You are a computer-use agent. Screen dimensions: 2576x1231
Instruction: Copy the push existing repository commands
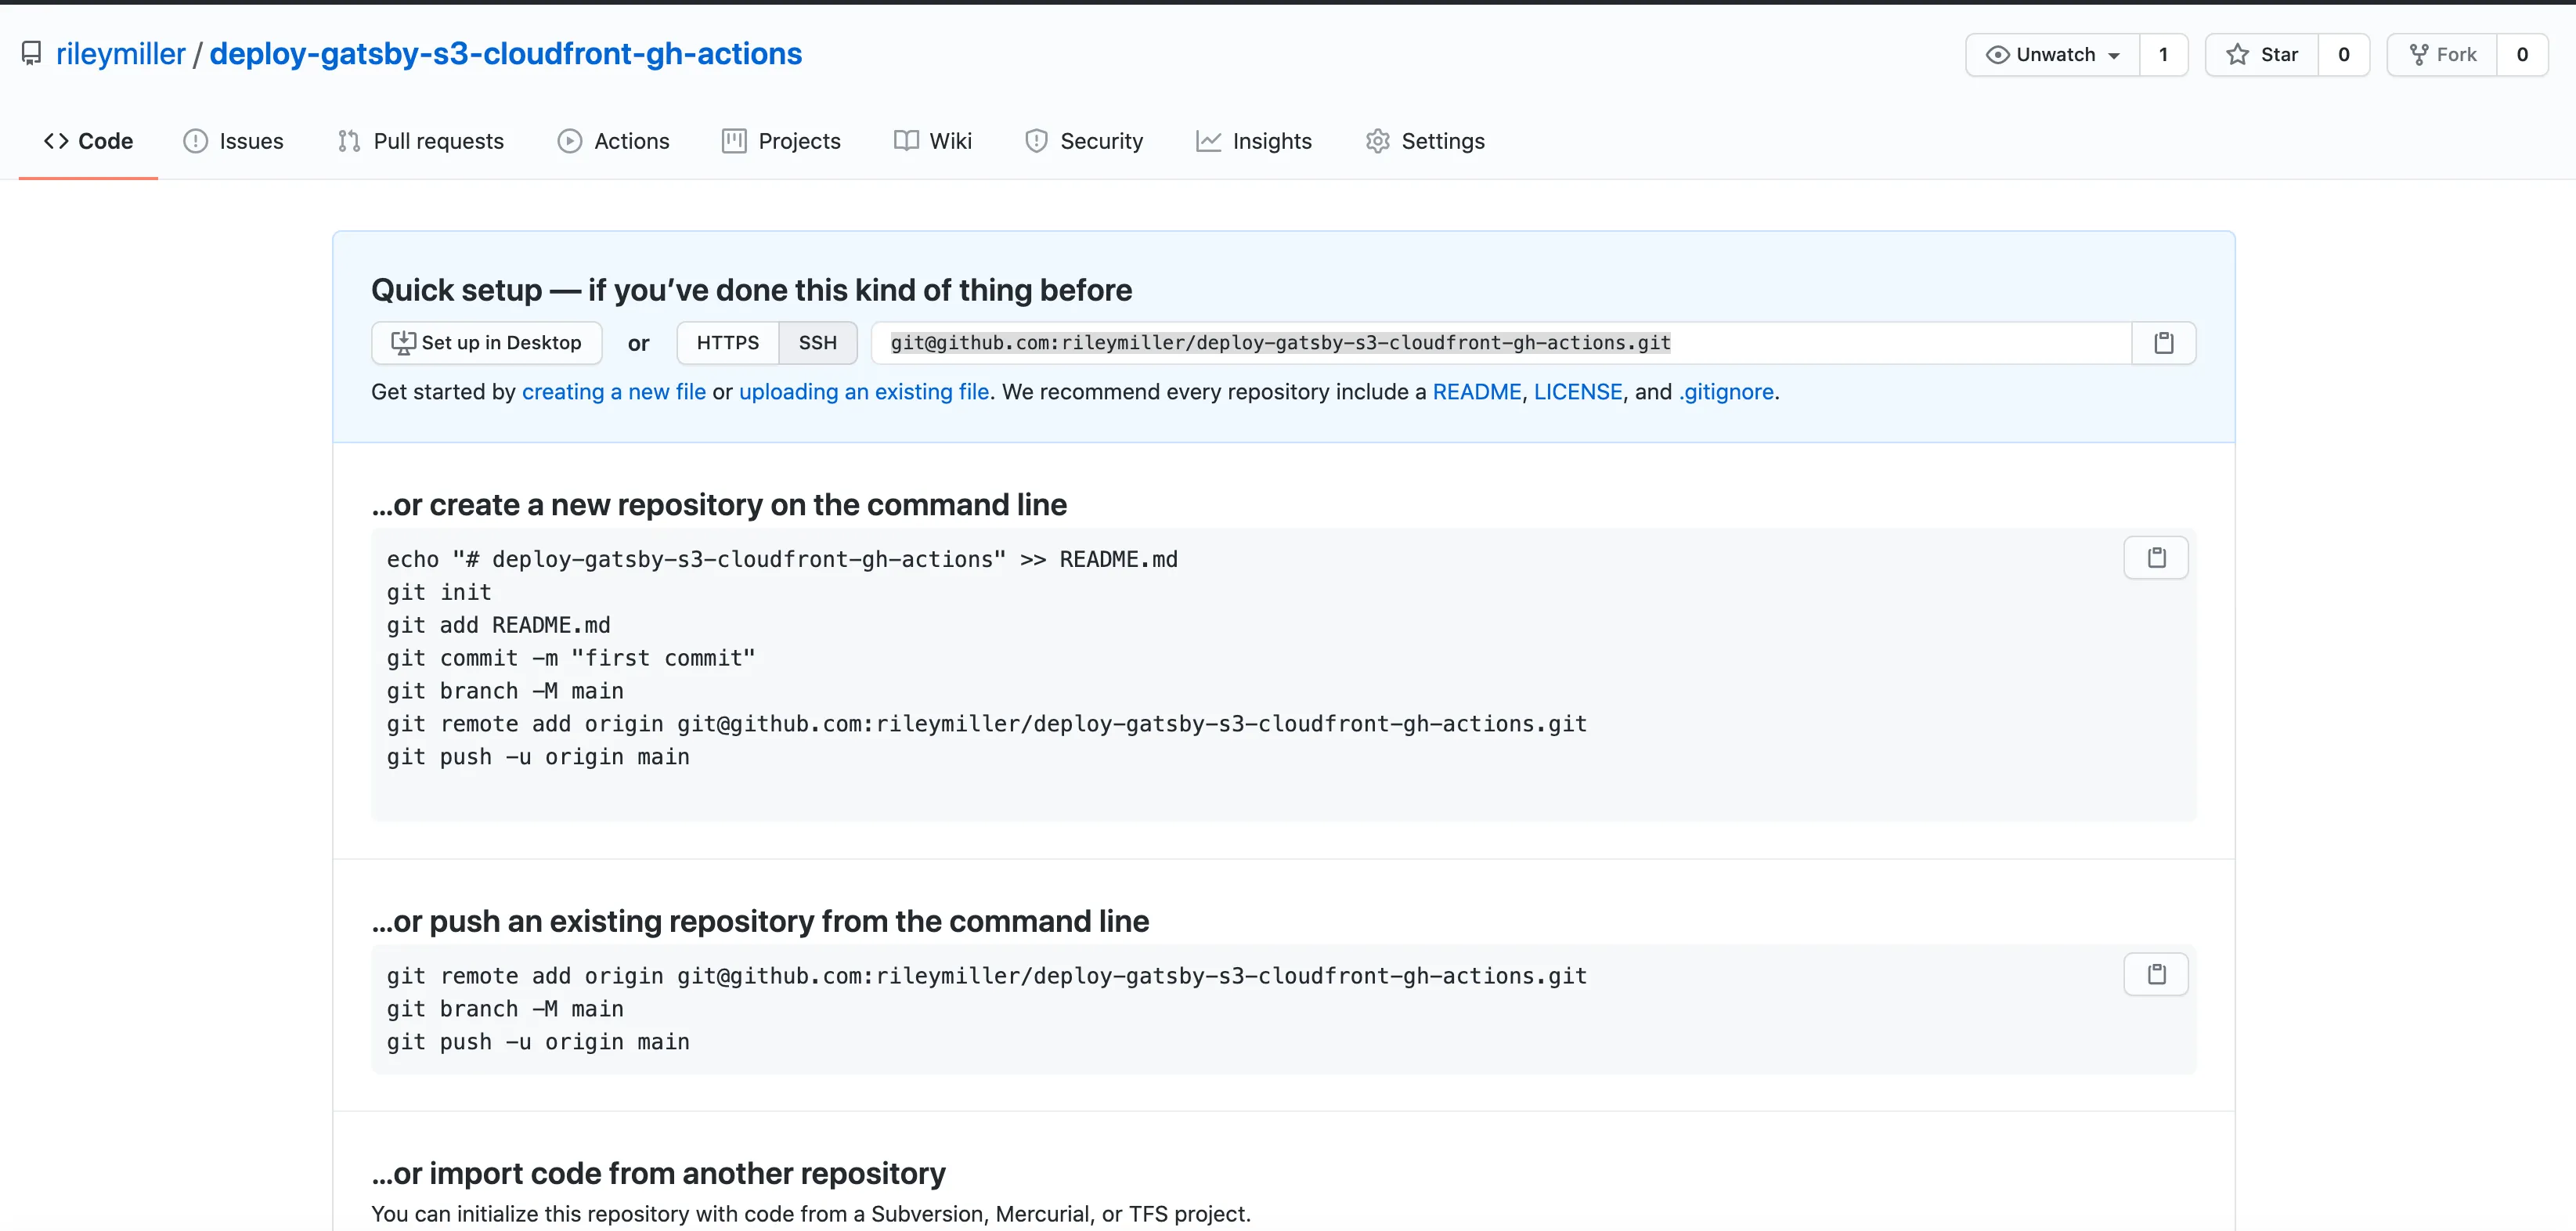coord(2156,974)
